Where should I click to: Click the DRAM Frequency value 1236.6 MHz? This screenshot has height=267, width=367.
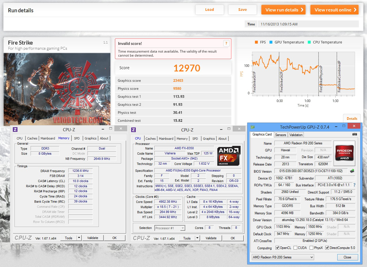80,171
